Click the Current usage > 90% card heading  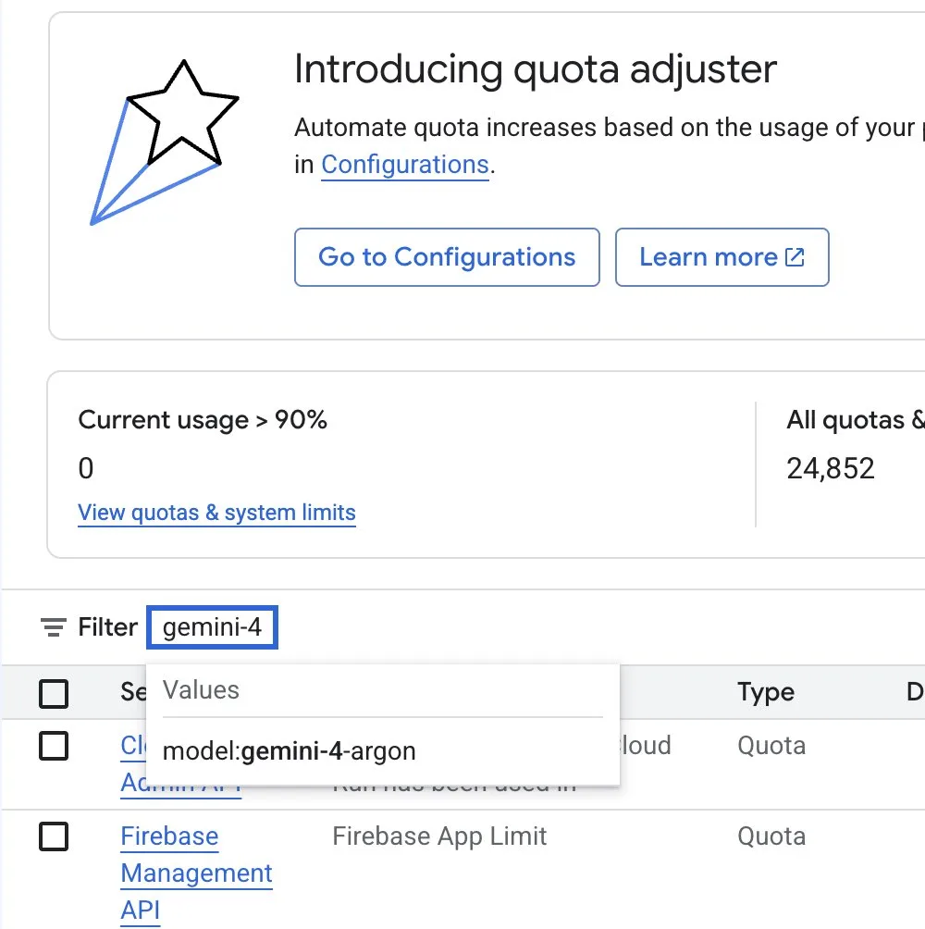tap(203, 420)
